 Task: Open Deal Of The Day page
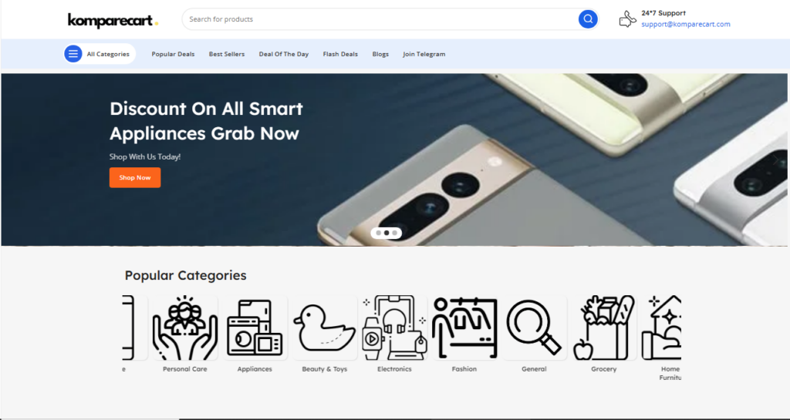click(284, 54)
